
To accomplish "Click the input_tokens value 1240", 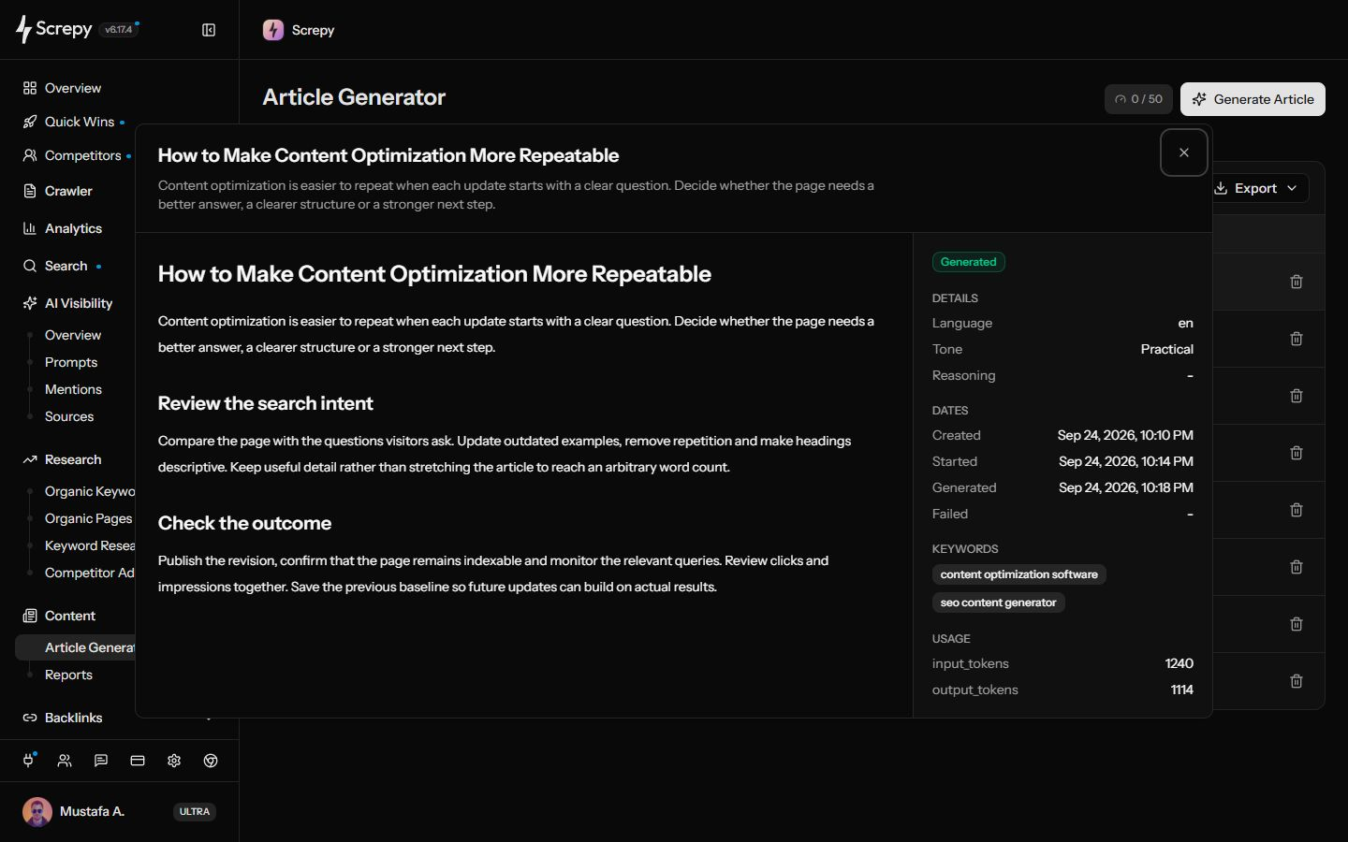I will 1179,663.
